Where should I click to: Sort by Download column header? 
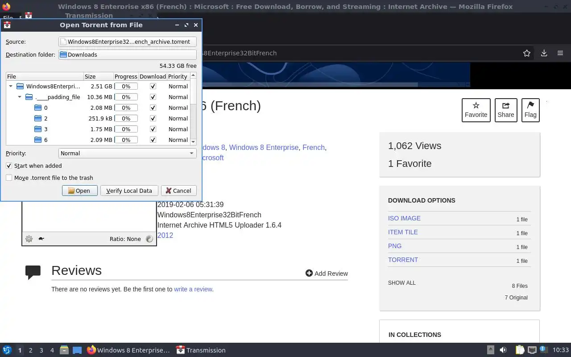153,76
